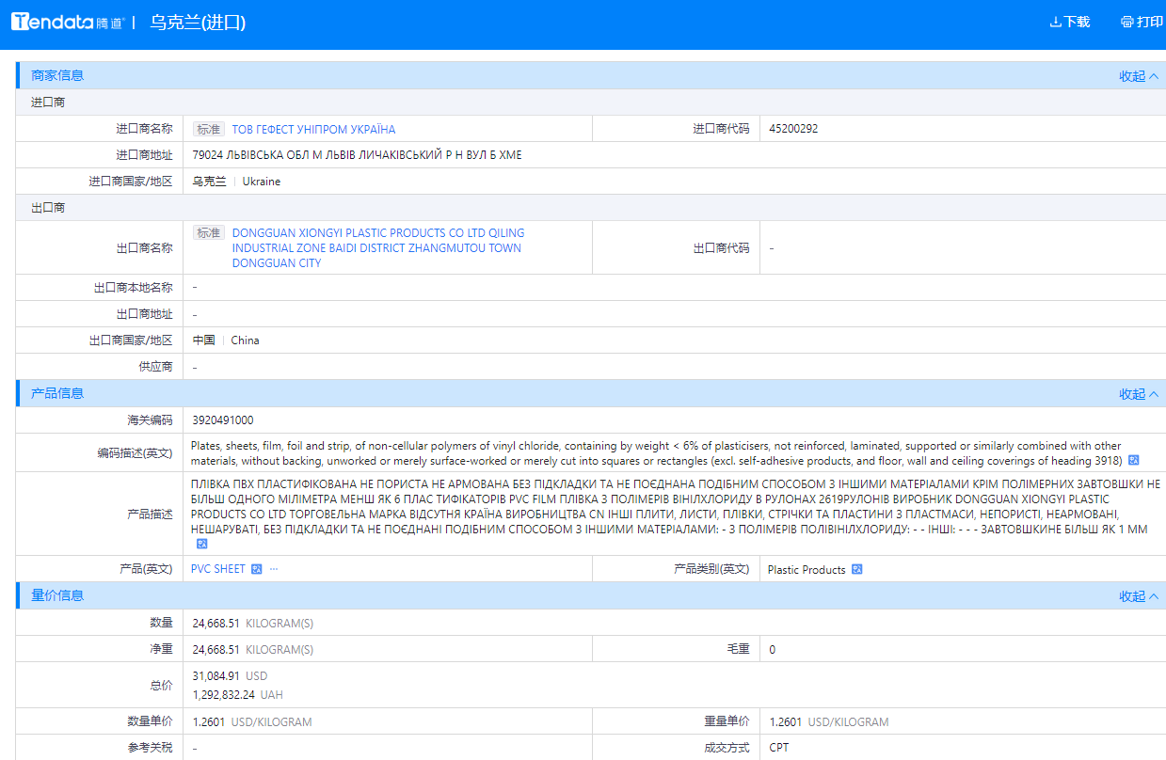Open importer ТОВ ГЕФЕСТ УНІПРОМ УКРАЇНА link
This screenshot has width=1166, height=760.
tap(313, 129)
